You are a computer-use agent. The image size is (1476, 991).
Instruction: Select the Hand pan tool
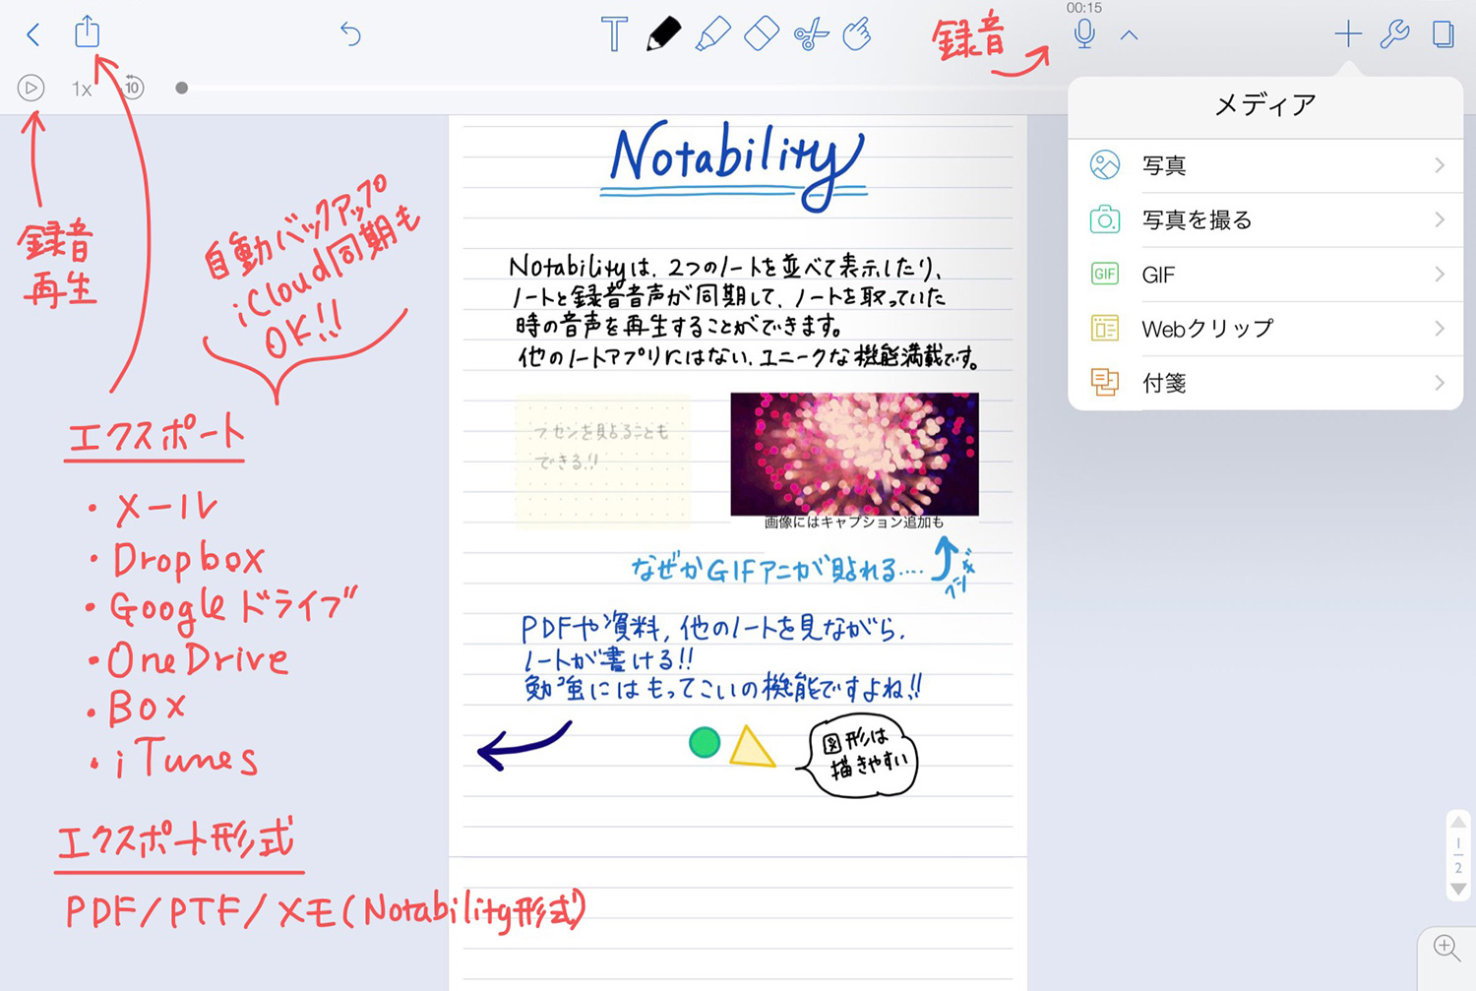point(857,34)
